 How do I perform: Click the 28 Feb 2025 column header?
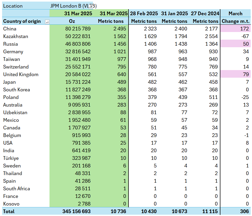(144, 14)
